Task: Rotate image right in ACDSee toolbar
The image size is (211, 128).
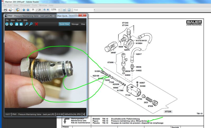Action: click(21, 24)
